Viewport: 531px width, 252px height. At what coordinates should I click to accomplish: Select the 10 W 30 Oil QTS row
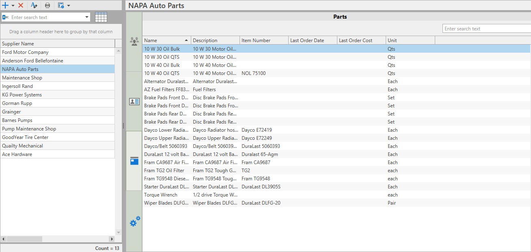336,57
